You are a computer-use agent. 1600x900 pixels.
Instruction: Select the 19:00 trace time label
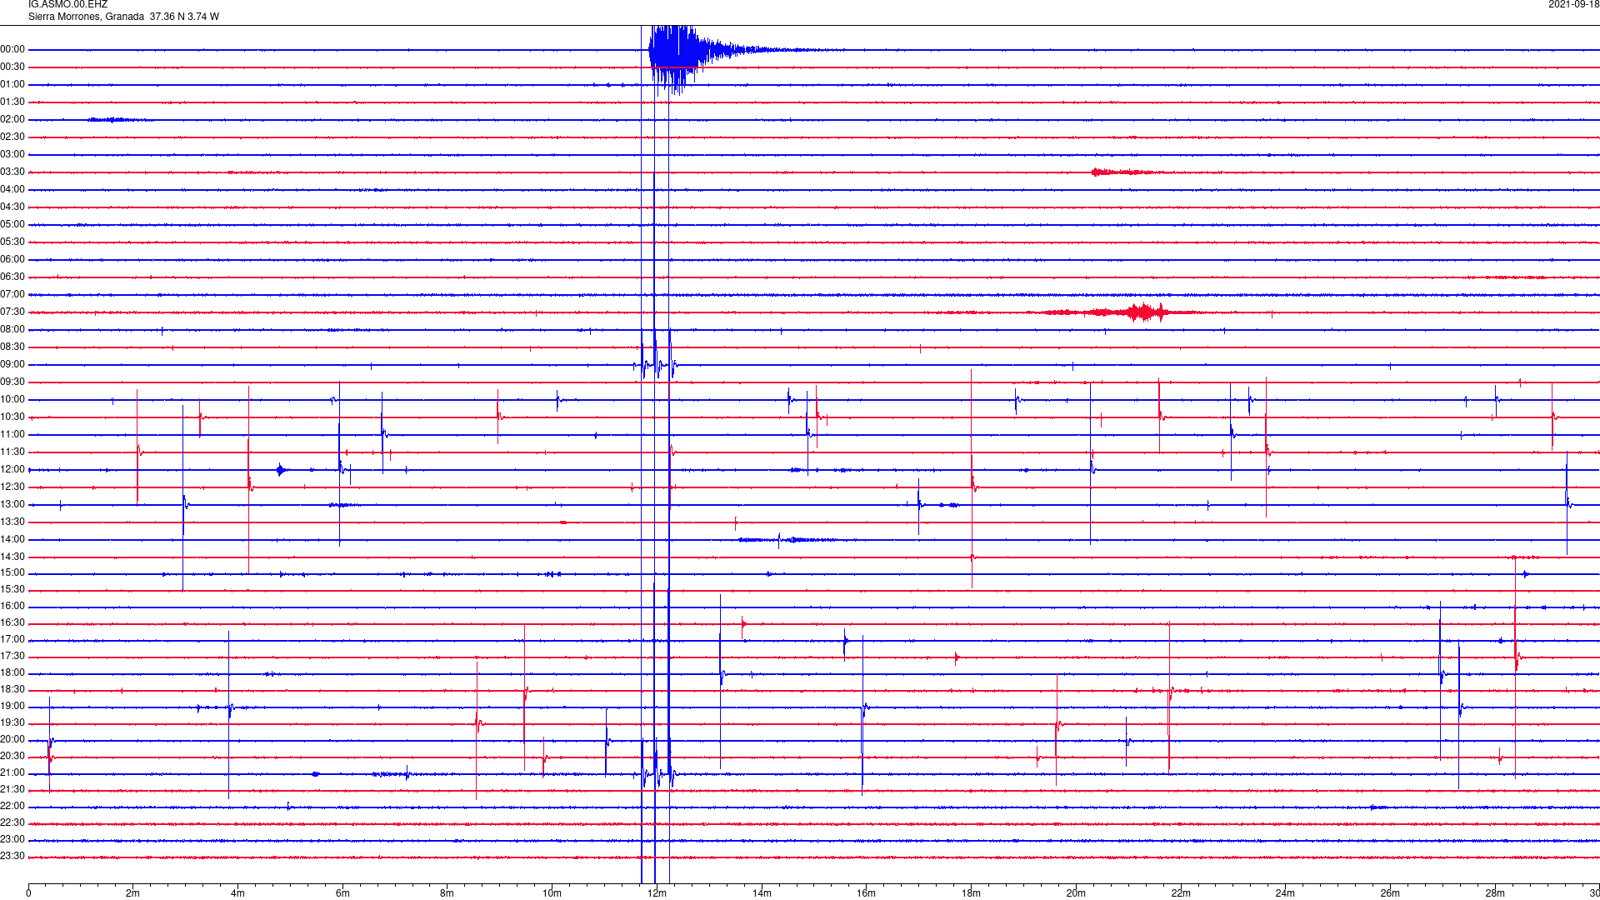point(12,707)
